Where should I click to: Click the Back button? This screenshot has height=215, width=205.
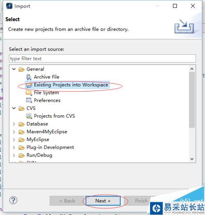[x=67, y=201]
